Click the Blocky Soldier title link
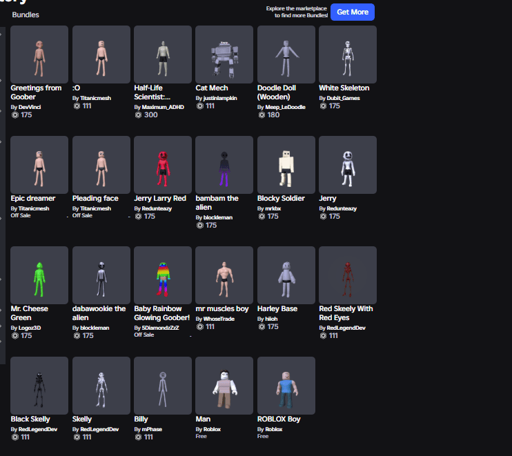Image resolution: width=512 pixels, height=456 pixels. pos(281,199)
